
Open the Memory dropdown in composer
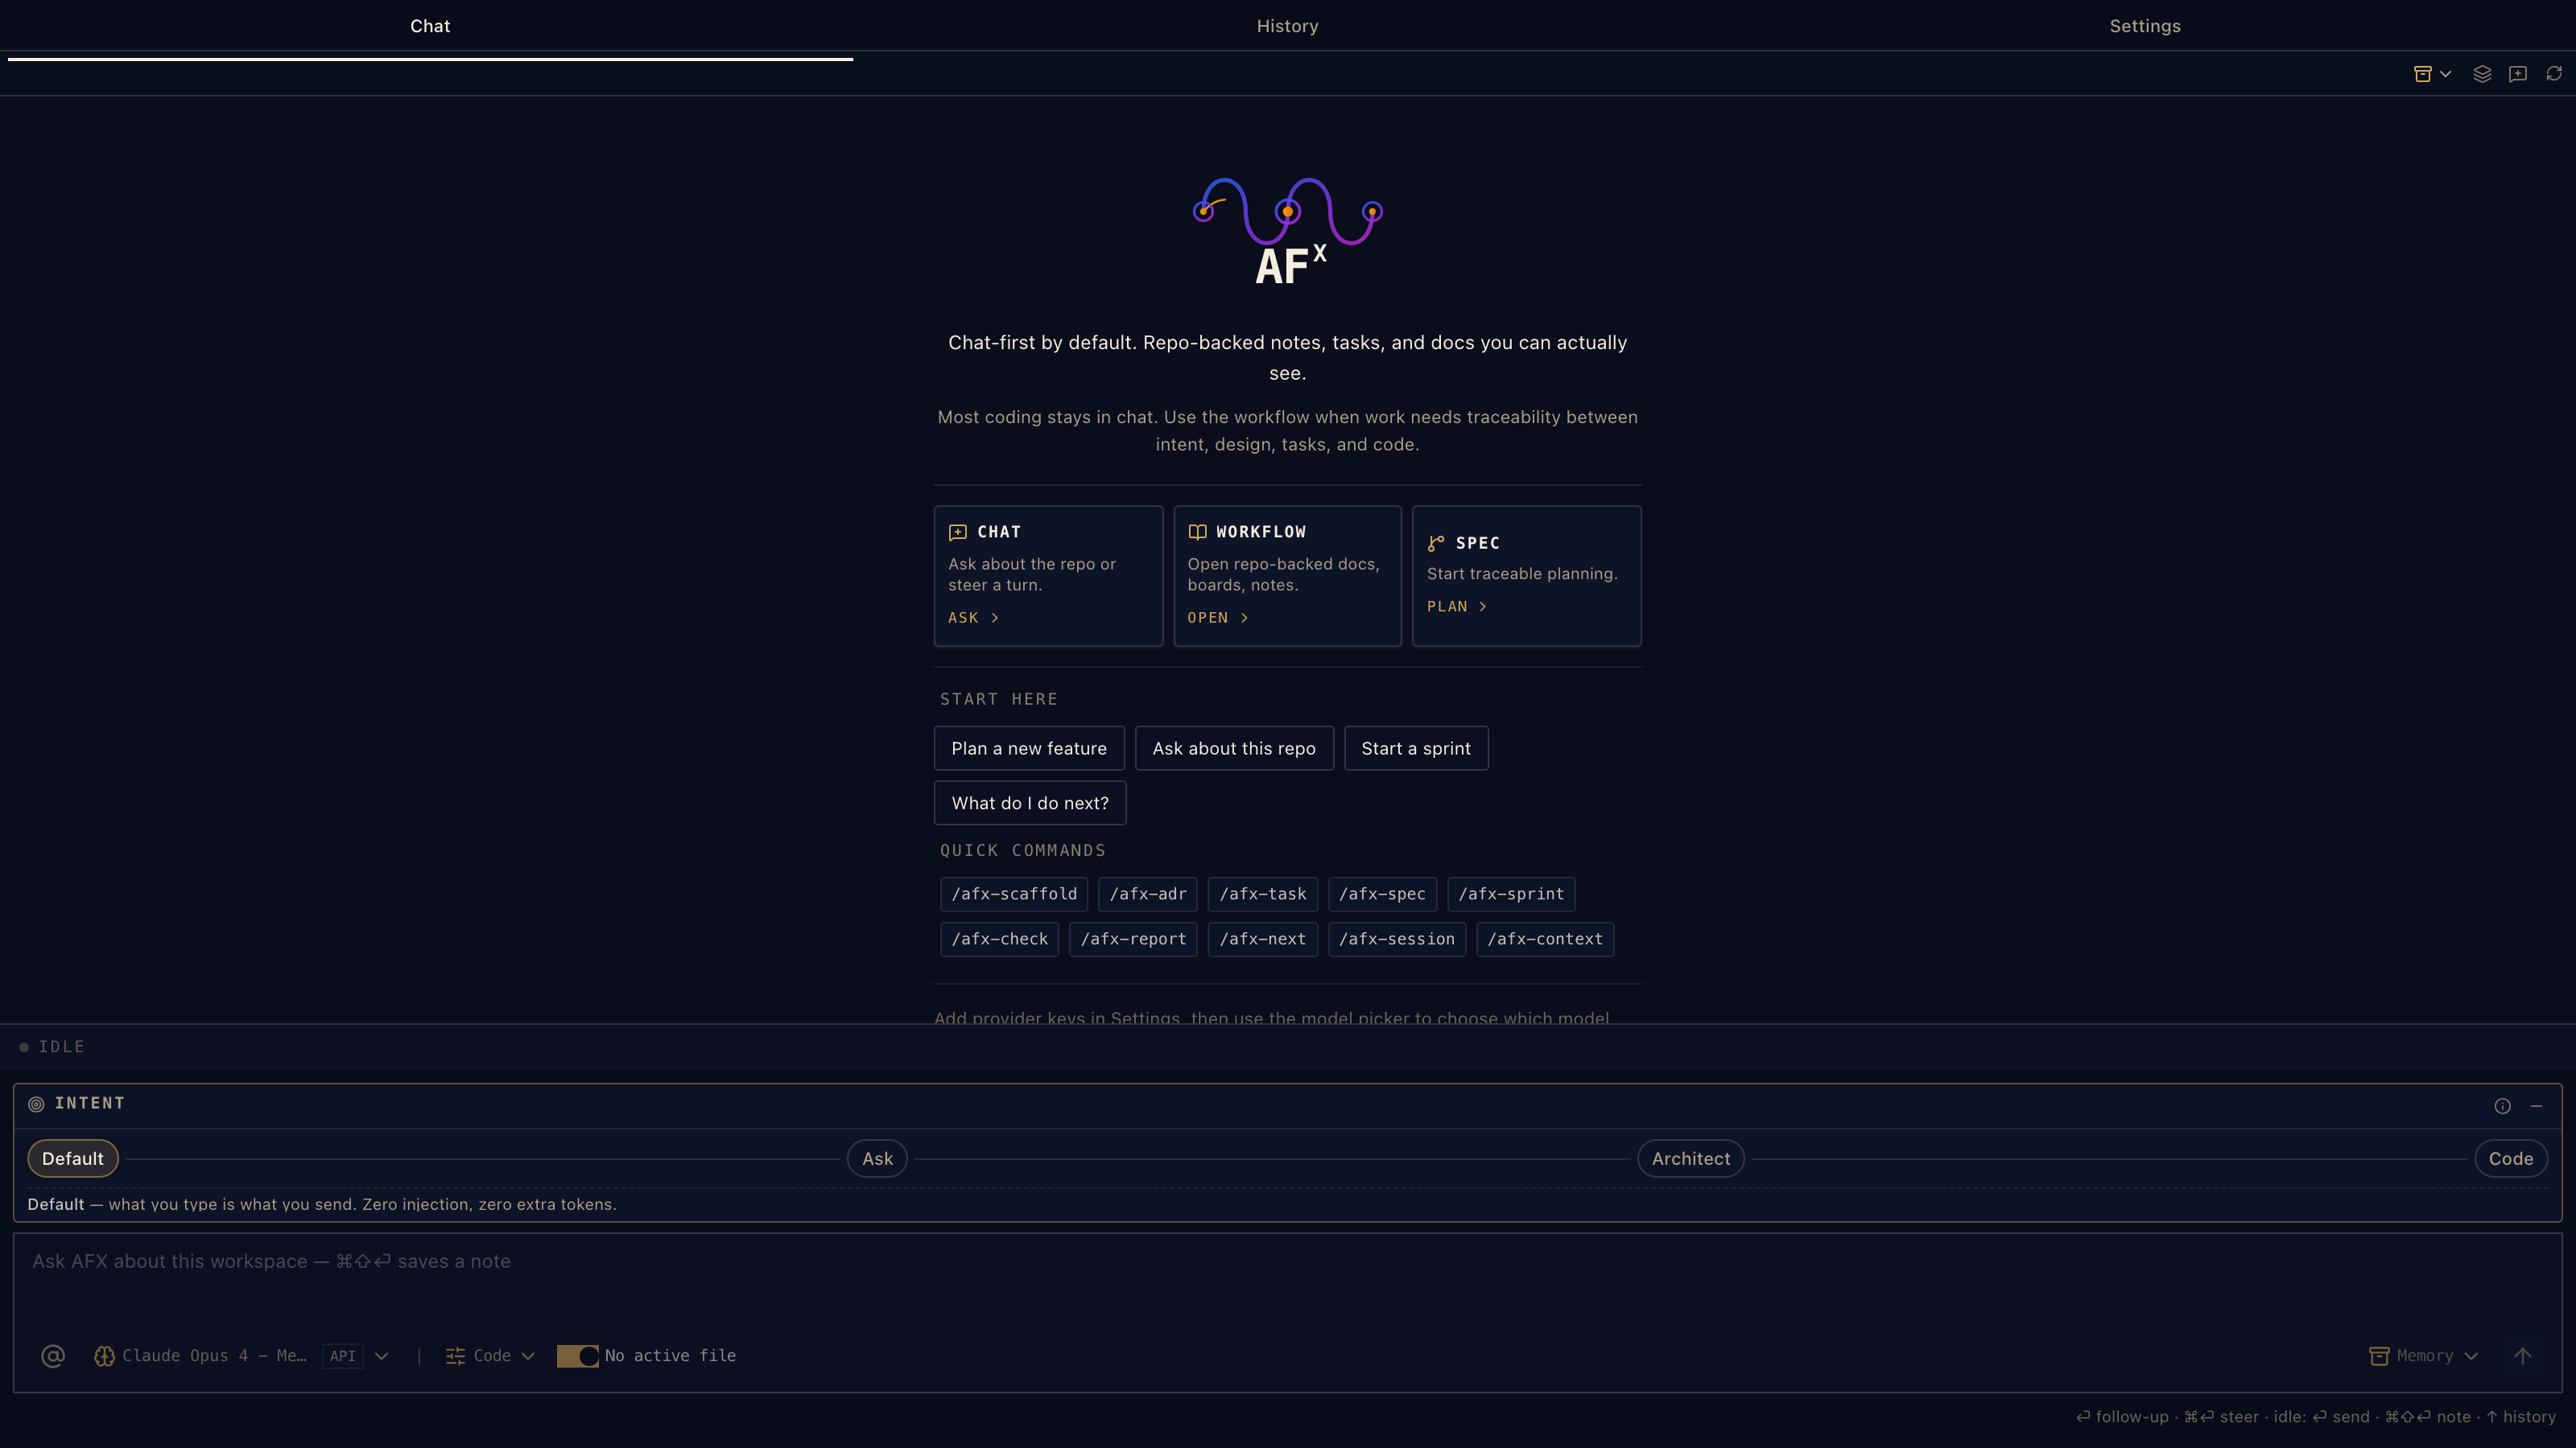tap(2424, 1356)
